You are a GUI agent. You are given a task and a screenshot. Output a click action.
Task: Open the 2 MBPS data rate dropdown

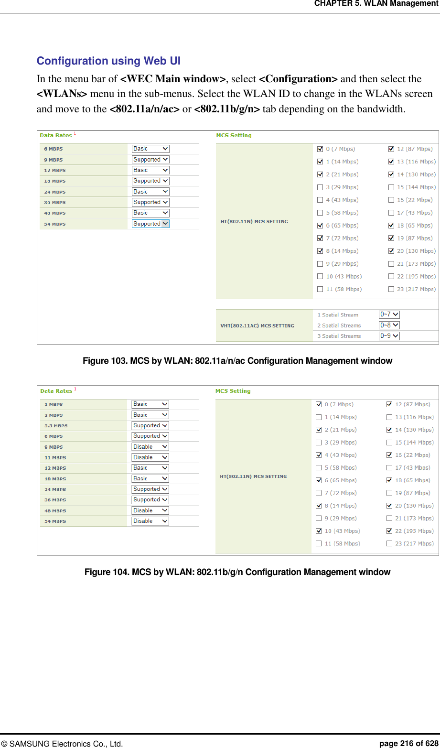click(150, 415)
